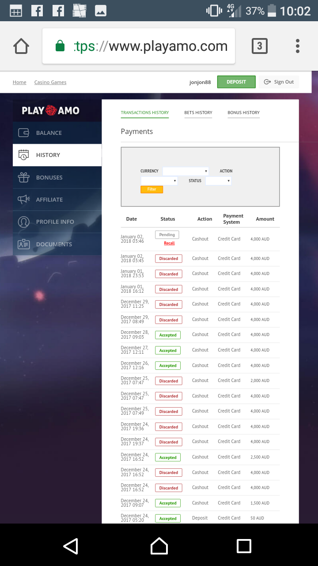This screenshot has width=318, height=566.
Task: Click the Payment System column header
Action: pyautogui.click(x=233, y=219)
